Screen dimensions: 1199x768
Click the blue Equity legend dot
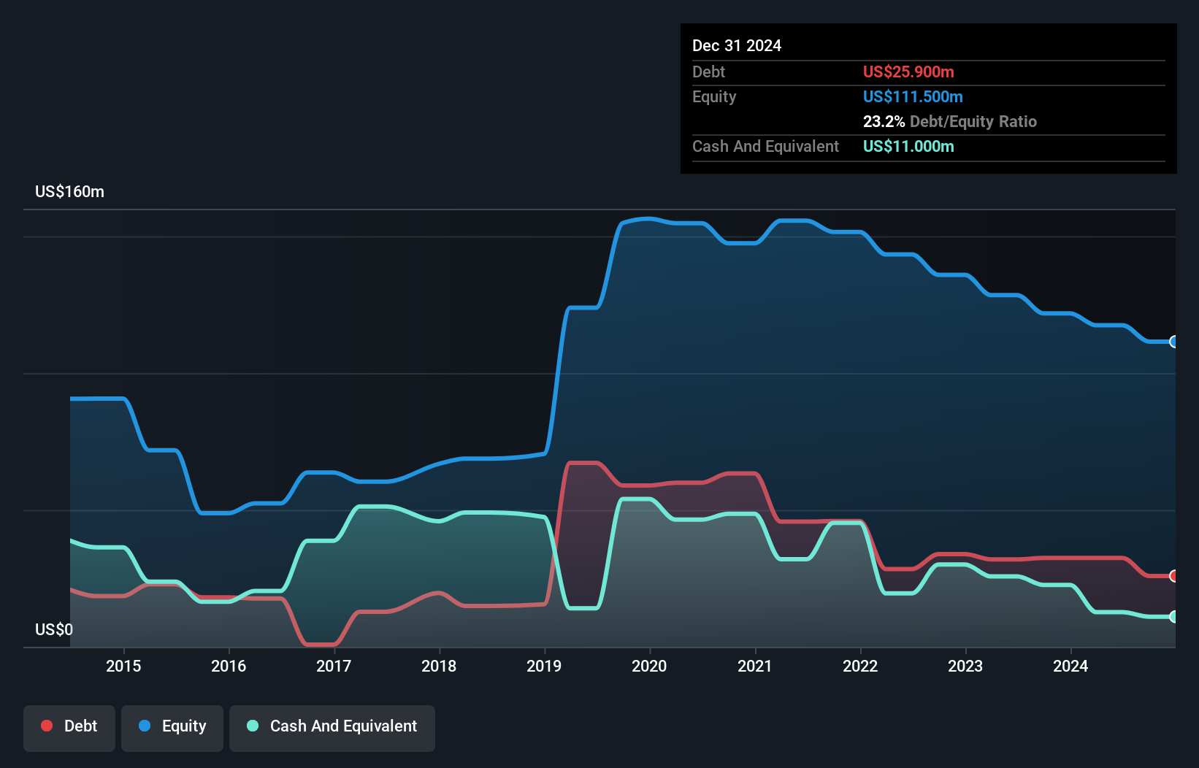145,726
